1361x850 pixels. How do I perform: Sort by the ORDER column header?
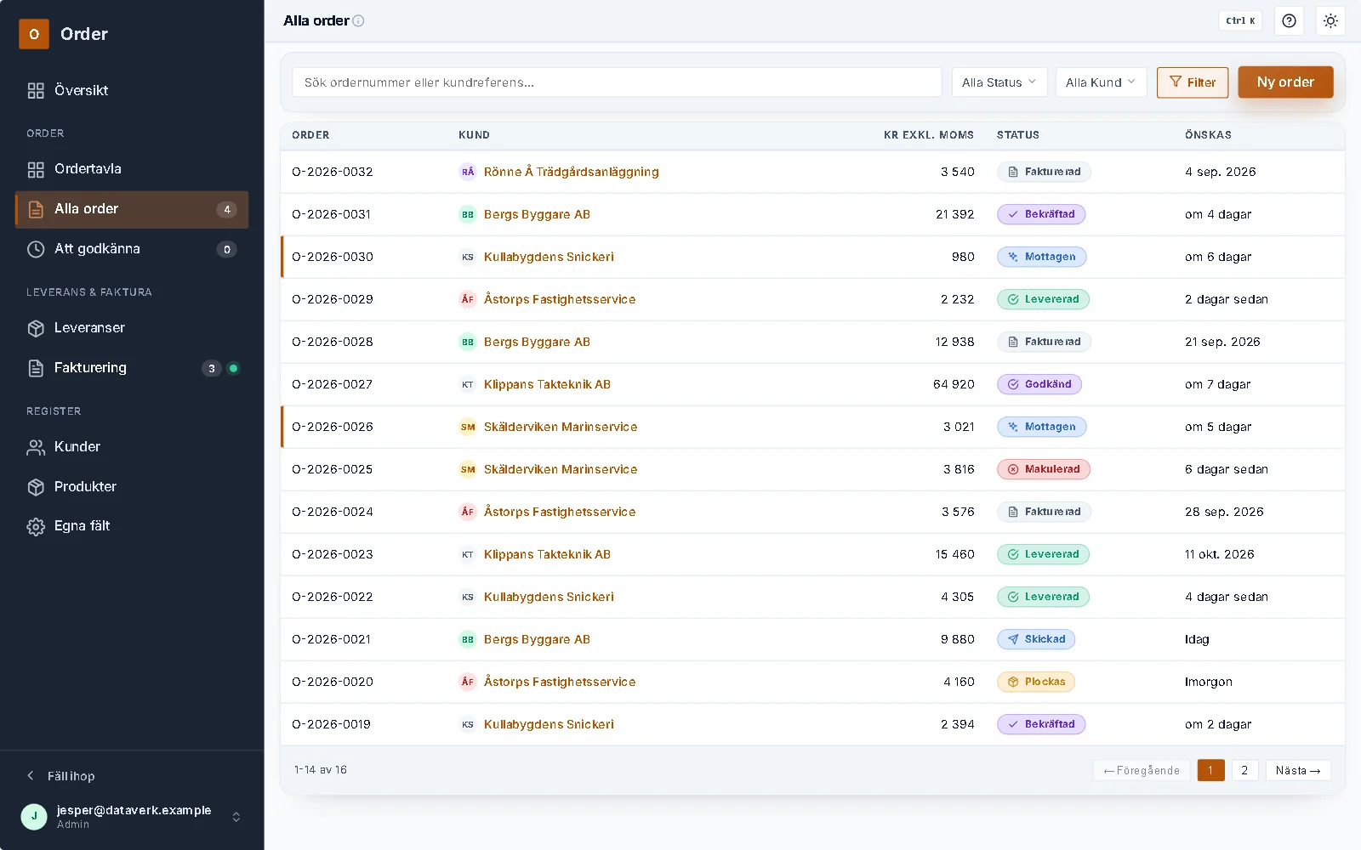pyautogui.click(x=310, y=135)
